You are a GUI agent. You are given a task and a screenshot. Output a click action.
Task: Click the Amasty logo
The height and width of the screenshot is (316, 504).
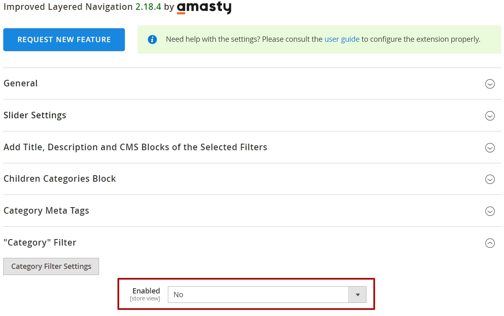[x=204, y=8]
